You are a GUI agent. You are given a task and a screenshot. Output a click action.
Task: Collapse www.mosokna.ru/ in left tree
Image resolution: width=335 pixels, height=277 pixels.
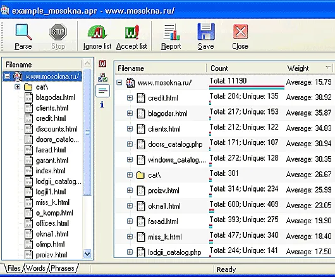(7, 77)
